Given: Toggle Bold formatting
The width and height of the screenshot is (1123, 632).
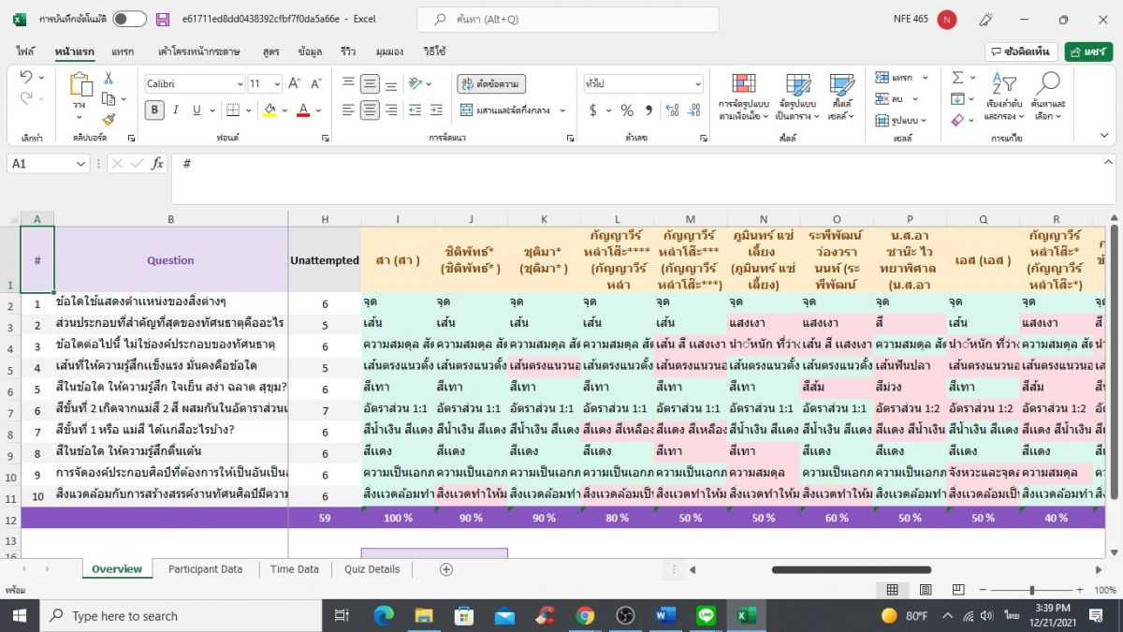Looking at the screenshot, I should (x=154, y=110).
